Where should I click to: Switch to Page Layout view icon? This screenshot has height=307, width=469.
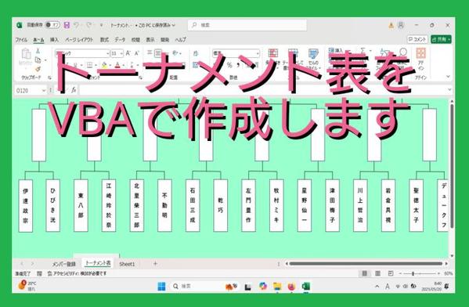tap(377, 273)
